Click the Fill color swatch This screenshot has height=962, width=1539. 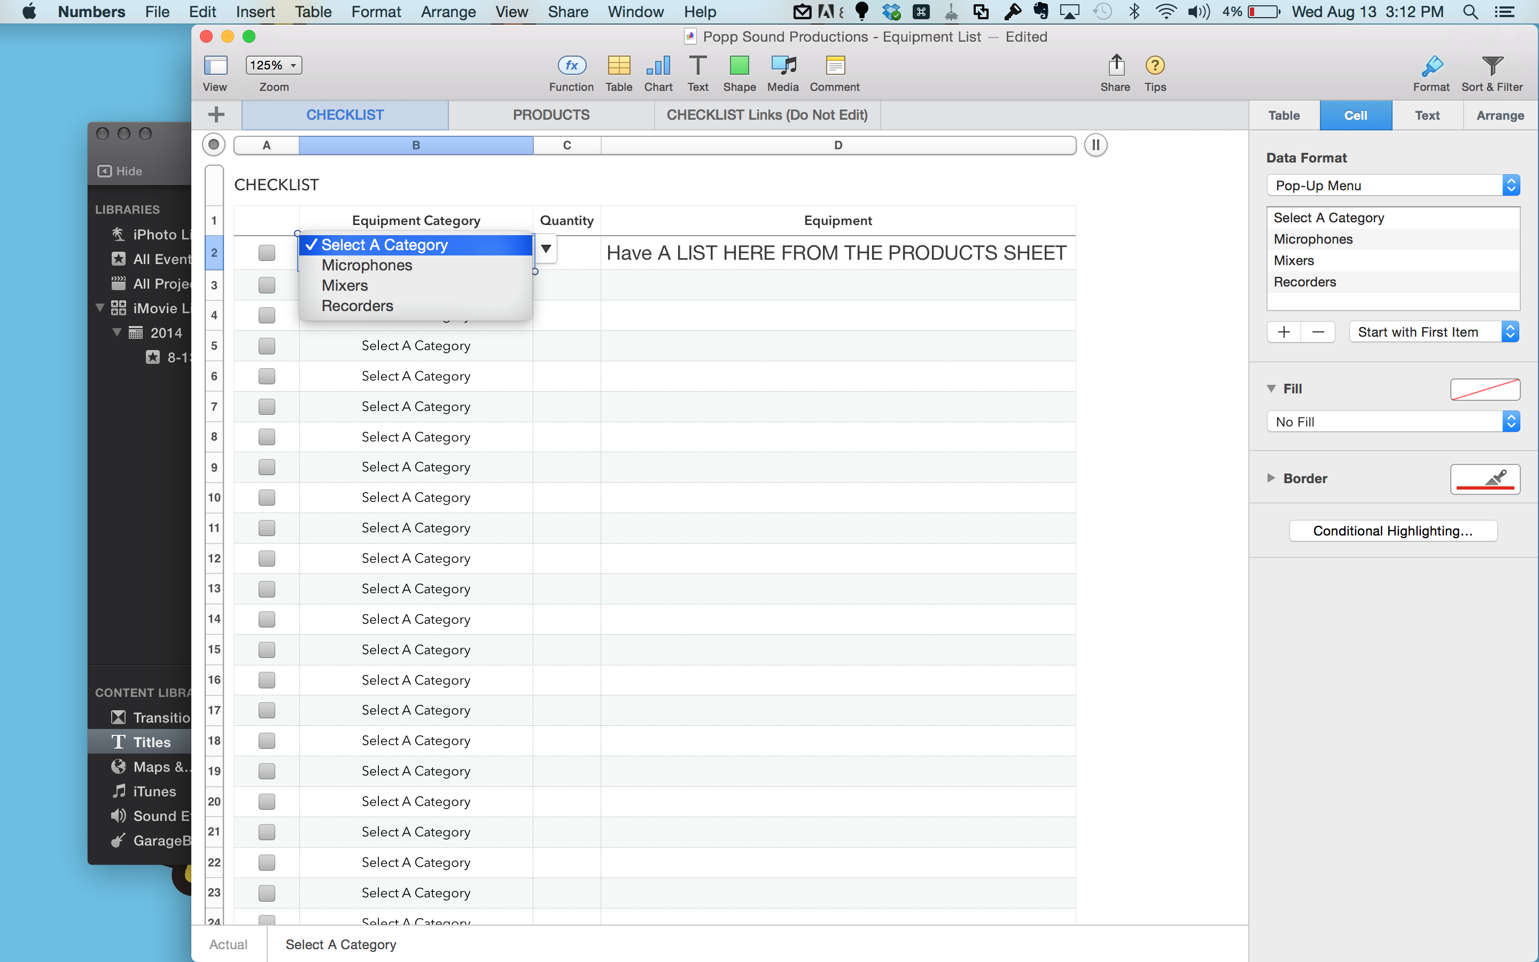click(1484, 389)
